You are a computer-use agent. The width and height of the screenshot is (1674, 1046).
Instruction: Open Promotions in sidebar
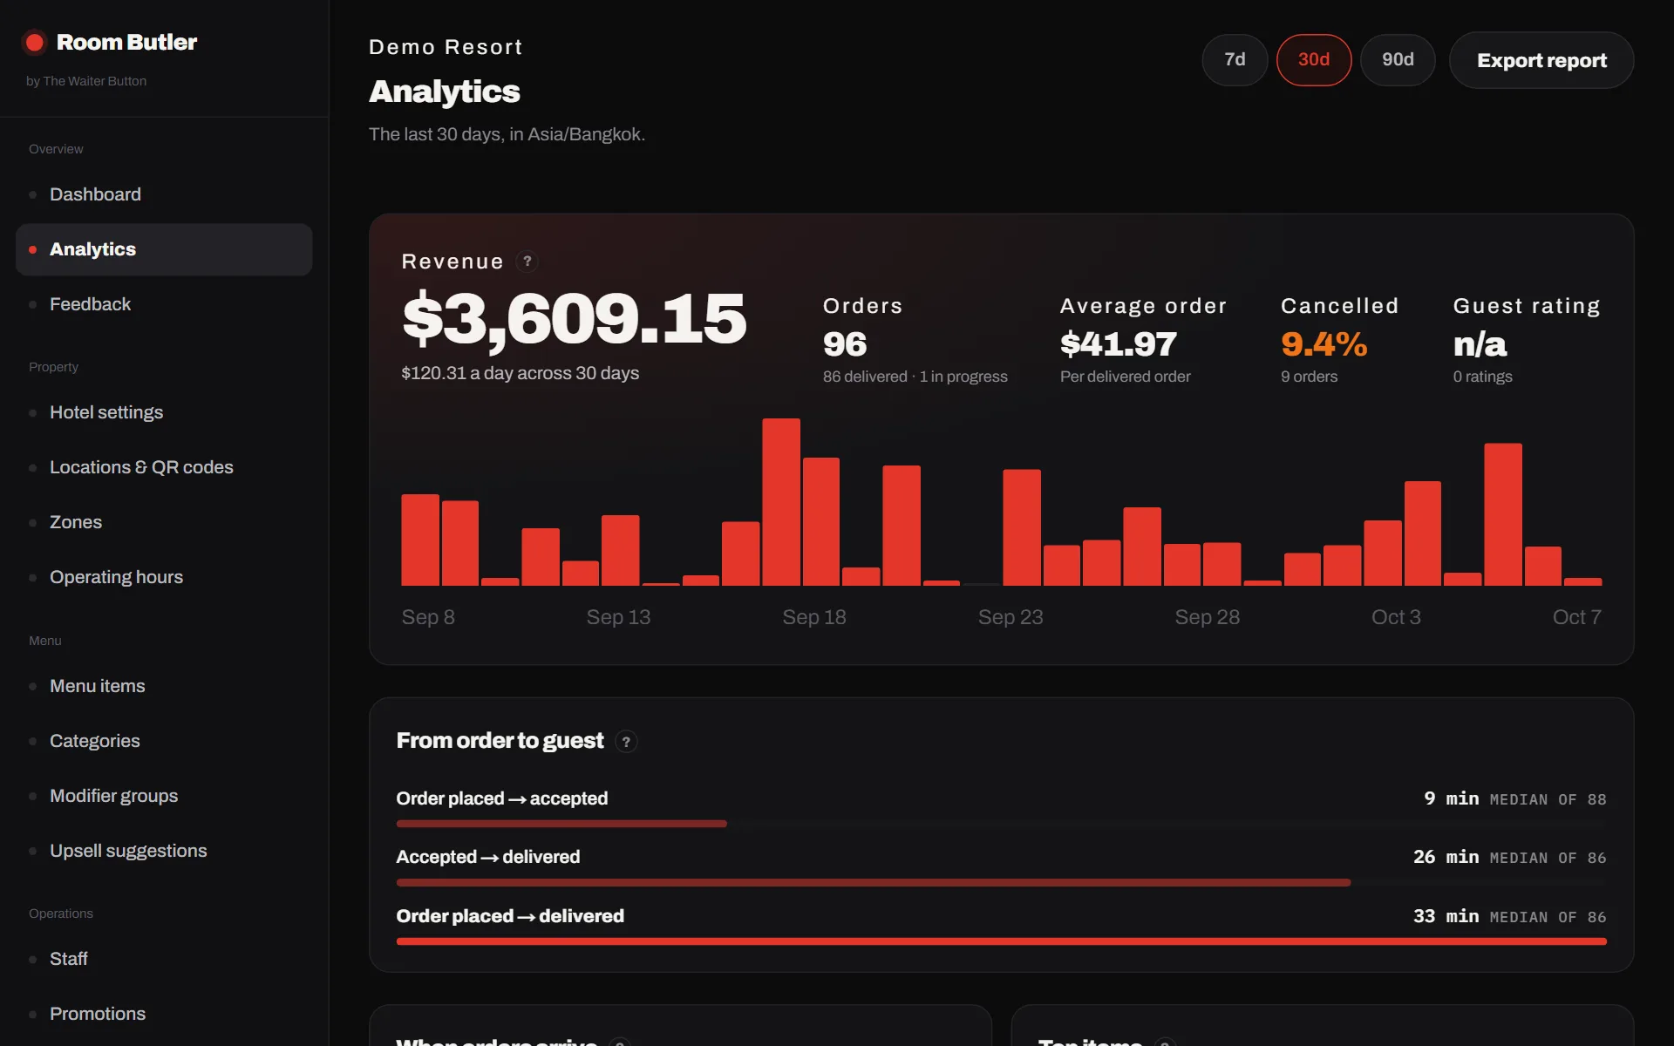click(164, 1014)
